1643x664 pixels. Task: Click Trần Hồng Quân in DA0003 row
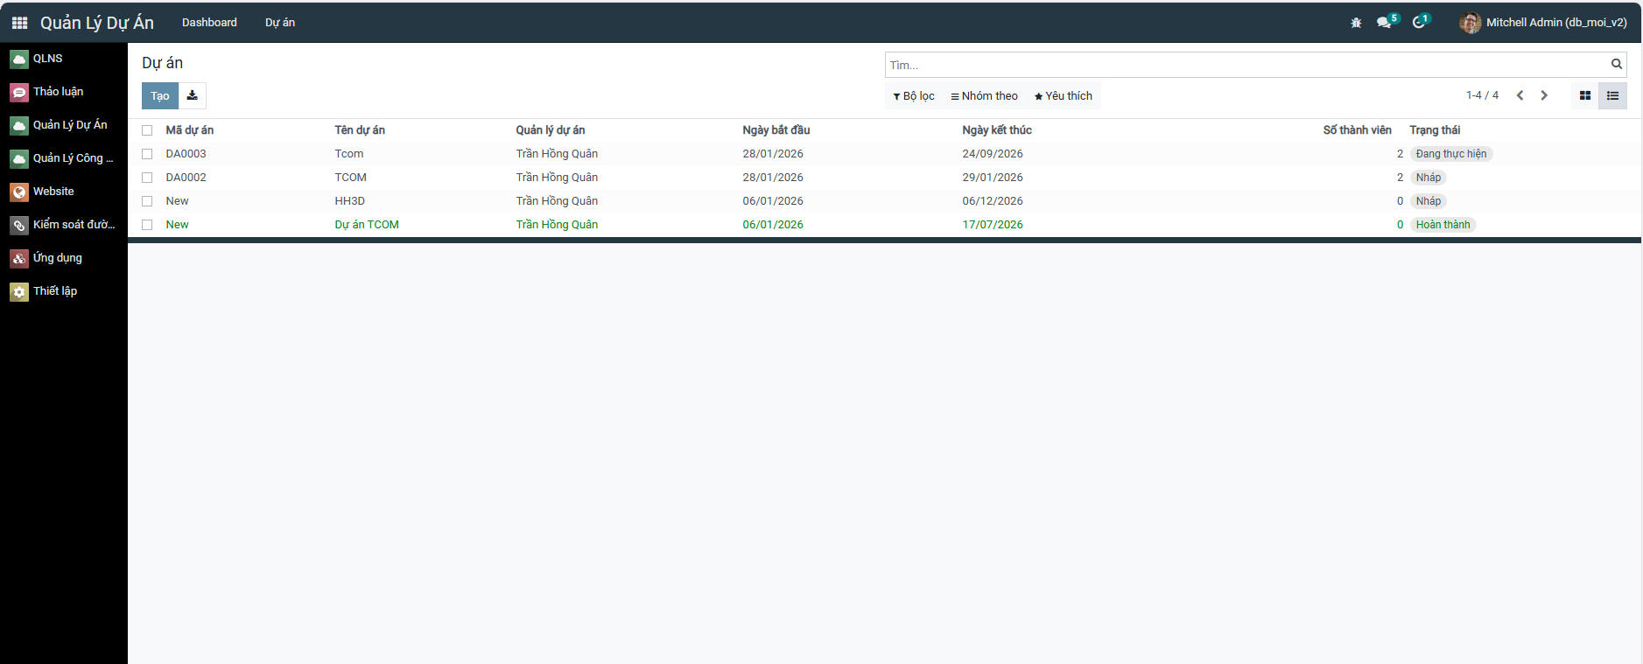pyautogui.click(x=557, y=154)
